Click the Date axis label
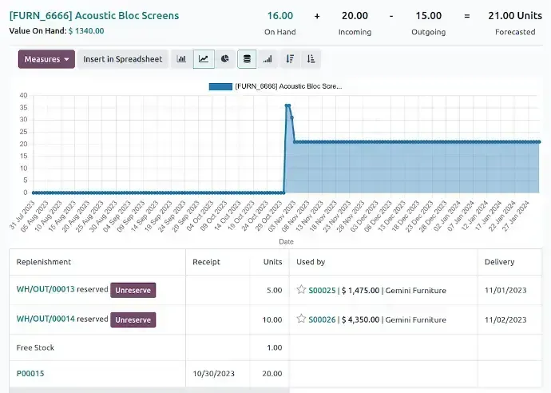Viewport: 551px width, 393px height. pyautogui.click(x=286, y=242)
